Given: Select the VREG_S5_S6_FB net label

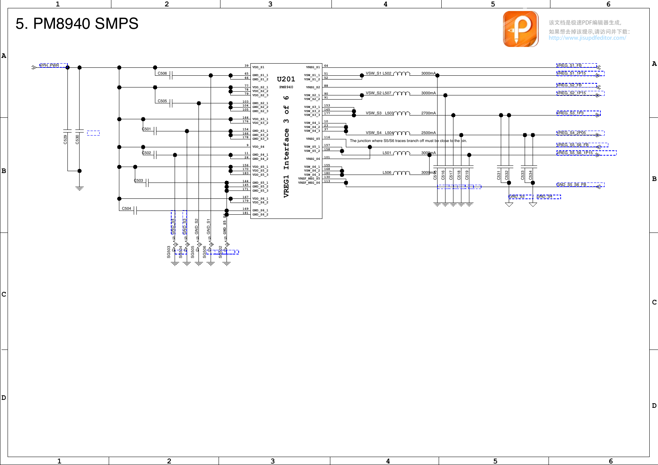Looking at the screenshot, I should (x=573, y=145).
